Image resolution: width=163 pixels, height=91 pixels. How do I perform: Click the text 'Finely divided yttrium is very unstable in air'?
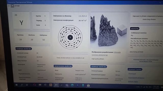70,58
